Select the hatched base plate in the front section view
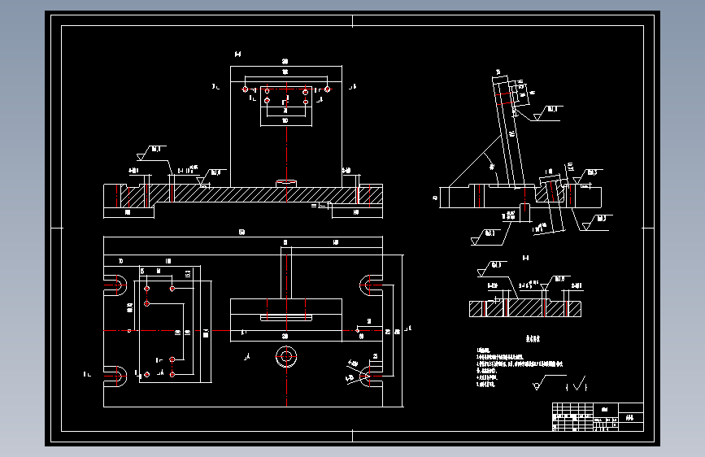Screen dimensions: 705x457 243,195
